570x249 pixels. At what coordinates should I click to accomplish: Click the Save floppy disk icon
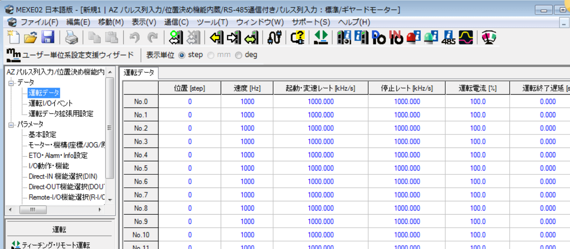(48, 38)
